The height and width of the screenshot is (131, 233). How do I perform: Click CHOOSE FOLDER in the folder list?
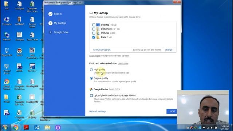pyautogui.click(x=102, y=50)
